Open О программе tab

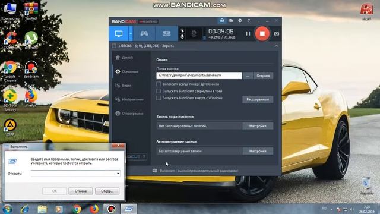[x=129, y=114]
